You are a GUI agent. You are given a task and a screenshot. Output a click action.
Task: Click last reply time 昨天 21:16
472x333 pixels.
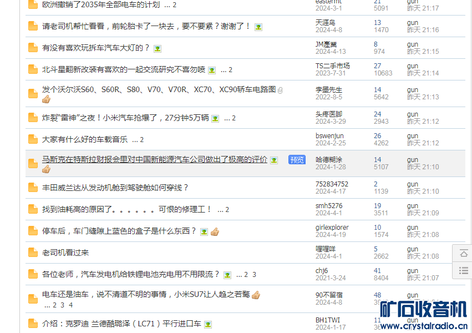(423, 30)
